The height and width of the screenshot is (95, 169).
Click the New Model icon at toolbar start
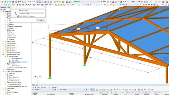2,2
